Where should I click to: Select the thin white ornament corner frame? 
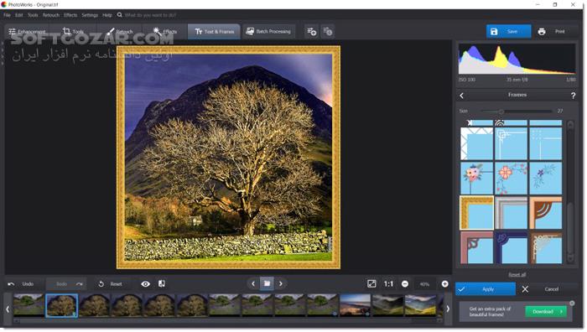tap(511, 144)
